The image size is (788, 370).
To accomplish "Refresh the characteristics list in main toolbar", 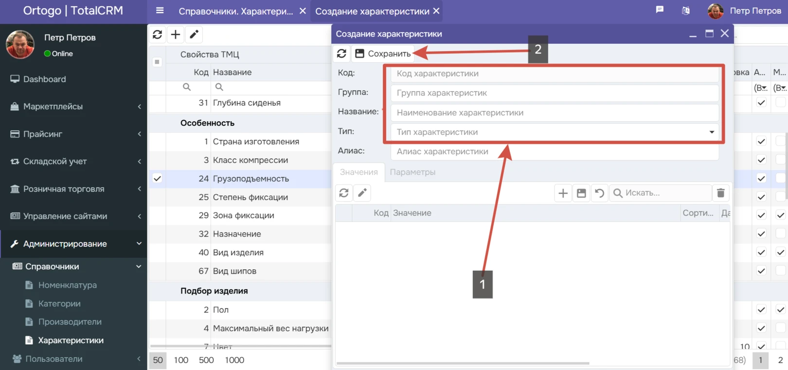I will [157, 35].
